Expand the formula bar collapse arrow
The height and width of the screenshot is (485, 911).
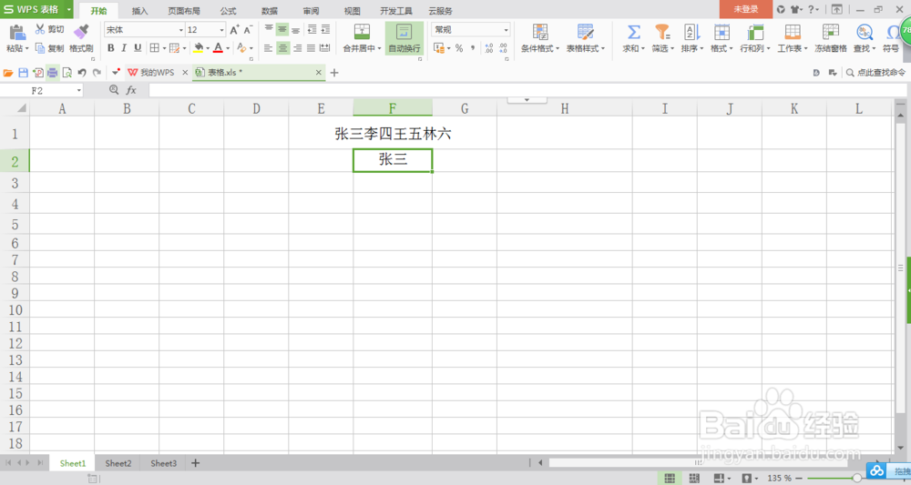pyautogui.click(x=527, y=100)
